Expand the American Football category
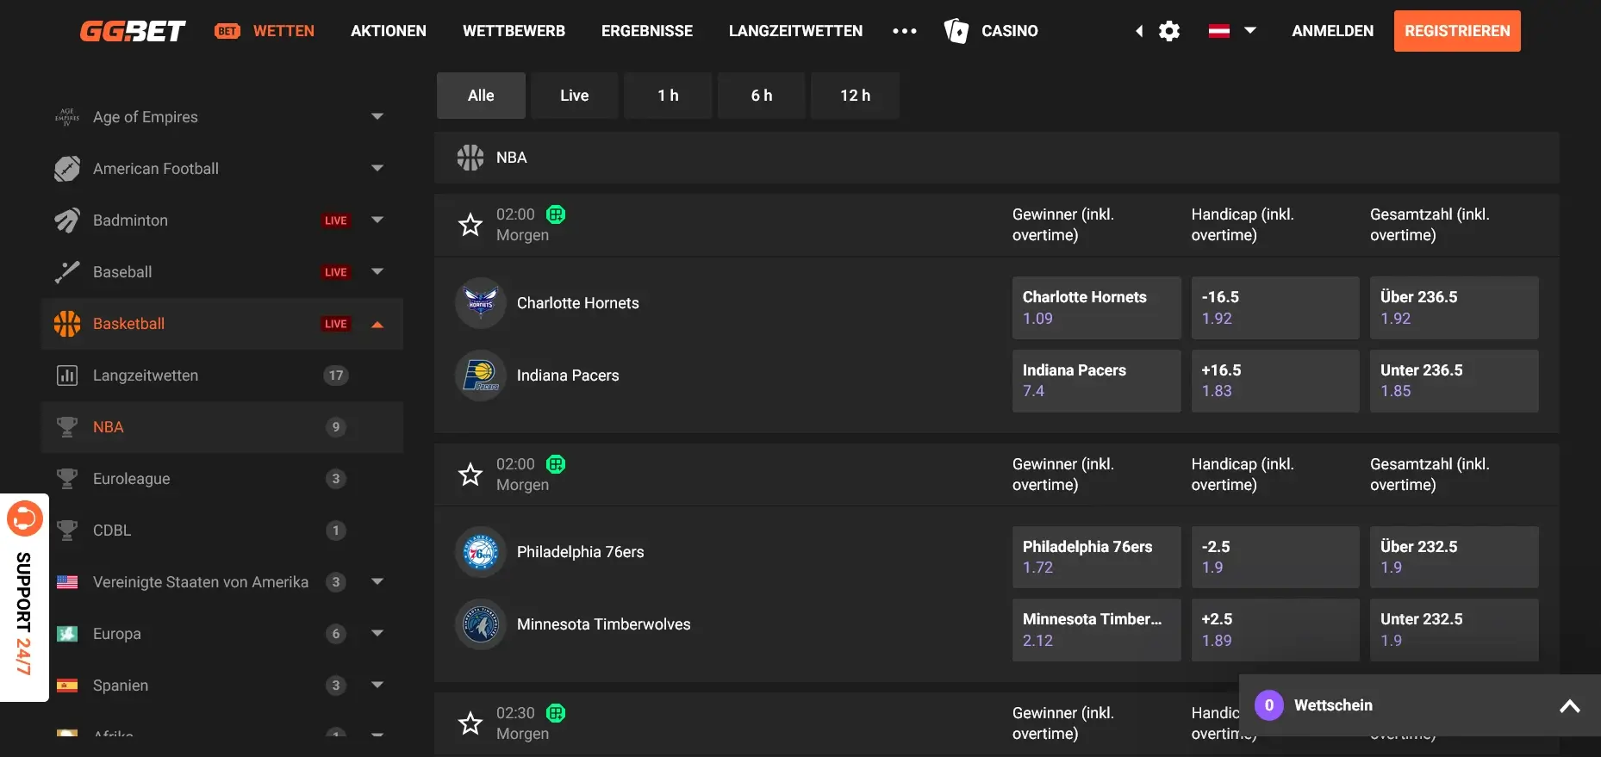 pos(377,168)
